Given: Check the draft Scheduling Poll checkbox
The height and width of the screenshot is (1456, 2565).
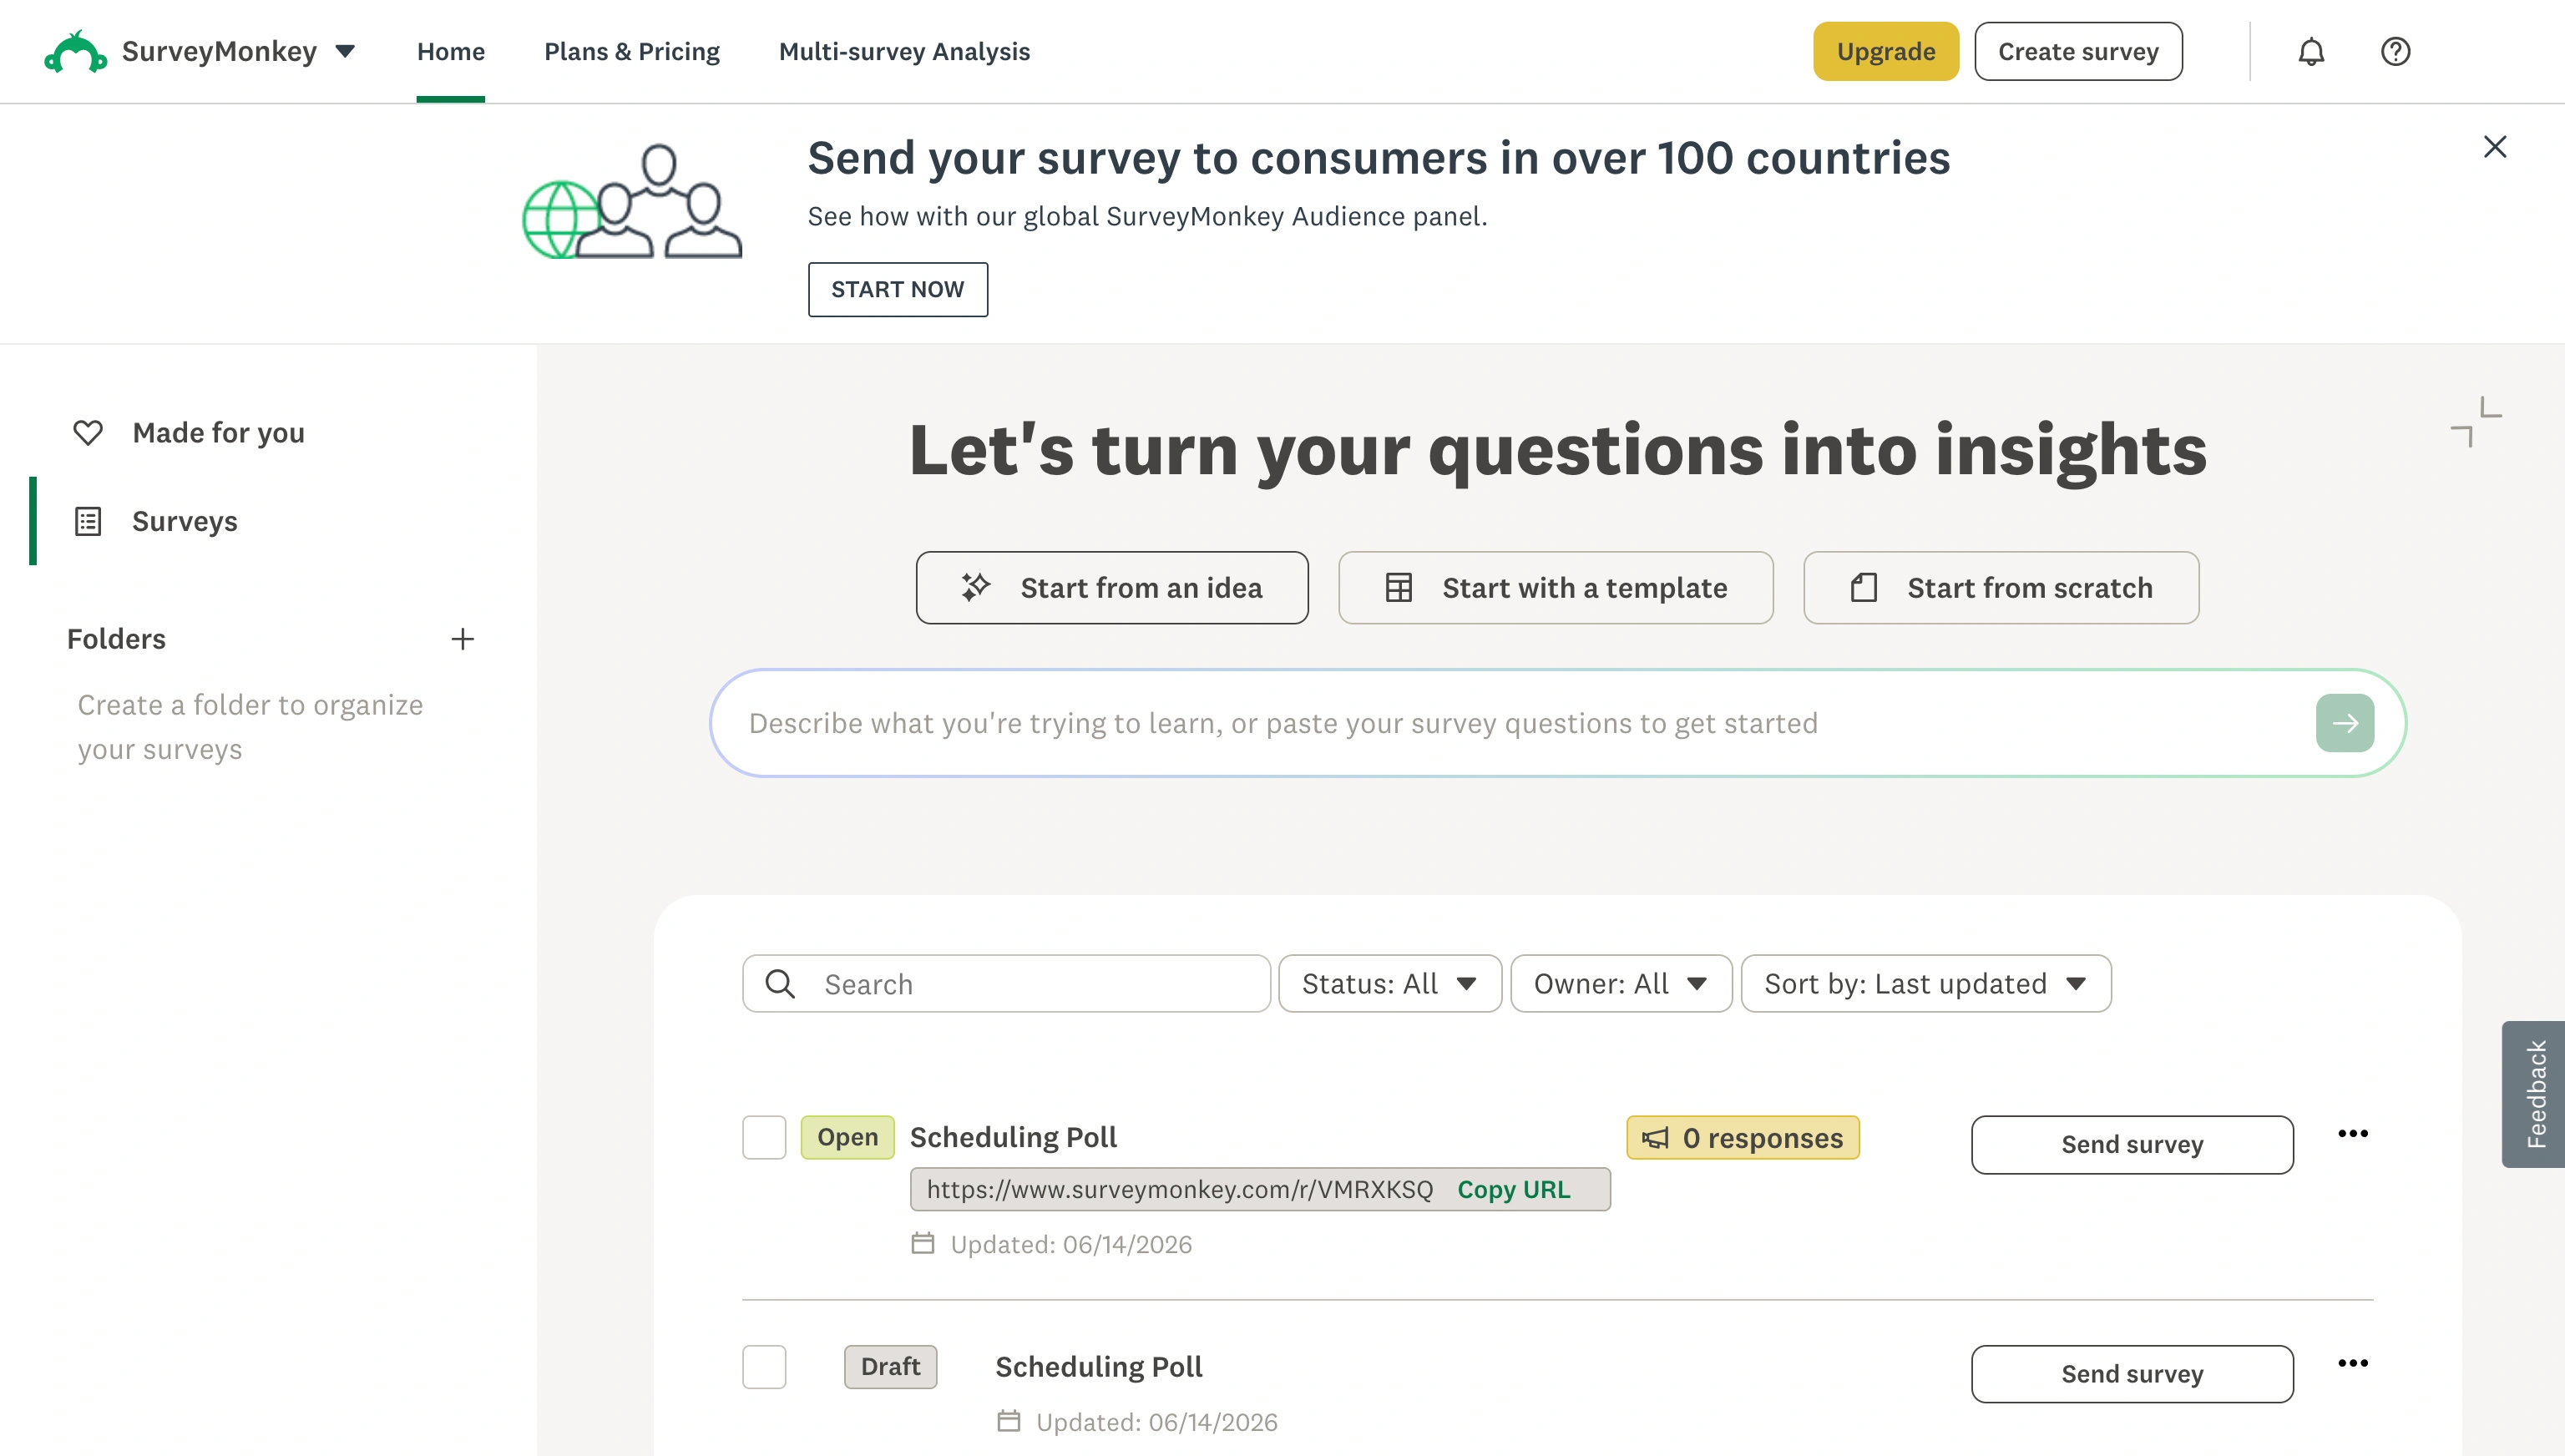Looking at the screenshot, I should tap(764, 1367).
